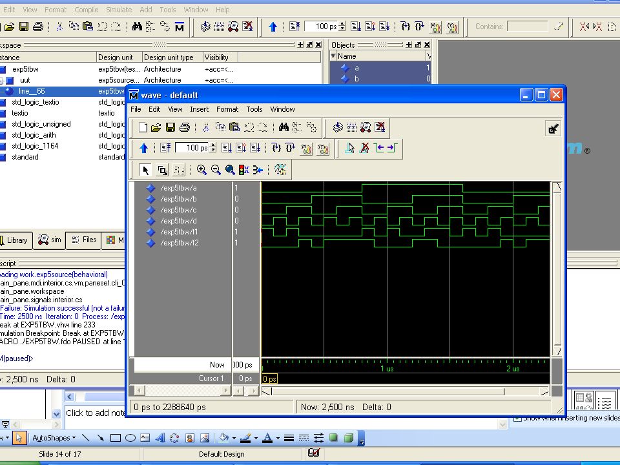The image size is (620, 465).
Task: Click Zoom In magnifier in wave window
Action: click(x=201, y=170)
